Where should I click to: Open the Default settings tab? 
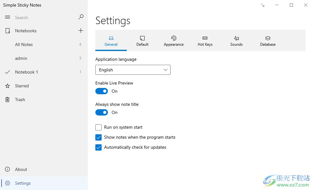point(142,41)
